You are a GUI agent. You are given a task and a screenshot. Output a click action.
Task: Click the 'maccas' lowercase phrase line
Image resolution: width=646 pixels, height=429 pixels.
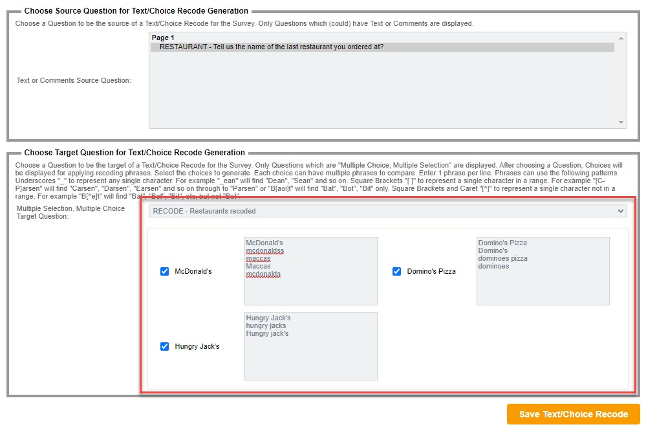[x=258, y=258]
